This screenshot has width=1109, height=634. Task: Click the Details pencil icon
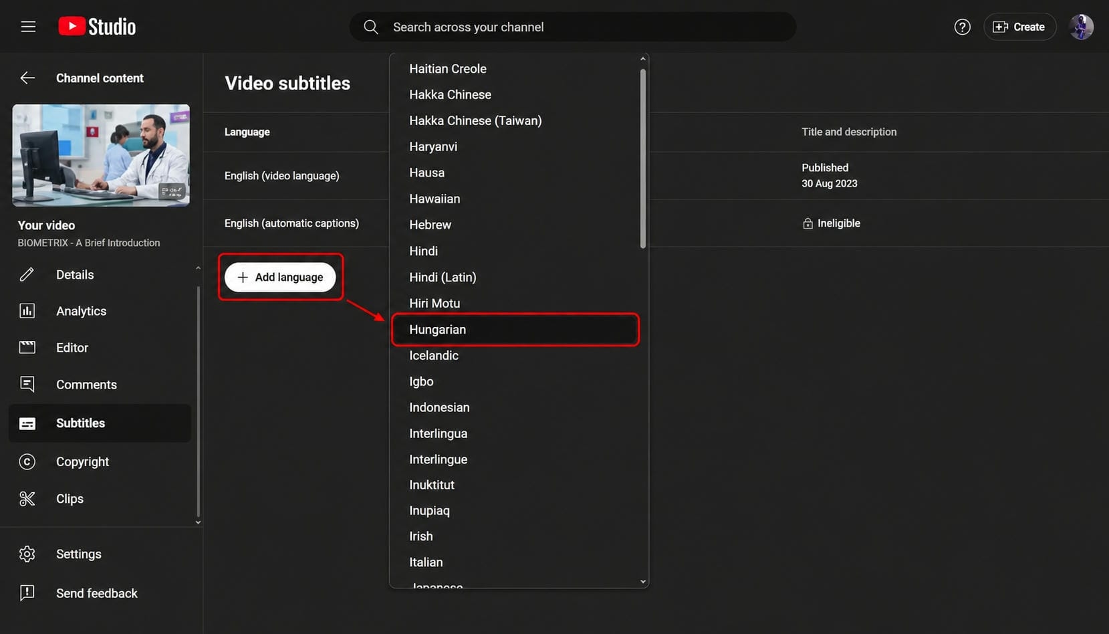point(27,275)
